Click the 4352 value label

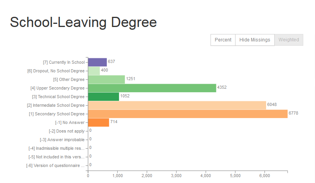coord(222,88)
